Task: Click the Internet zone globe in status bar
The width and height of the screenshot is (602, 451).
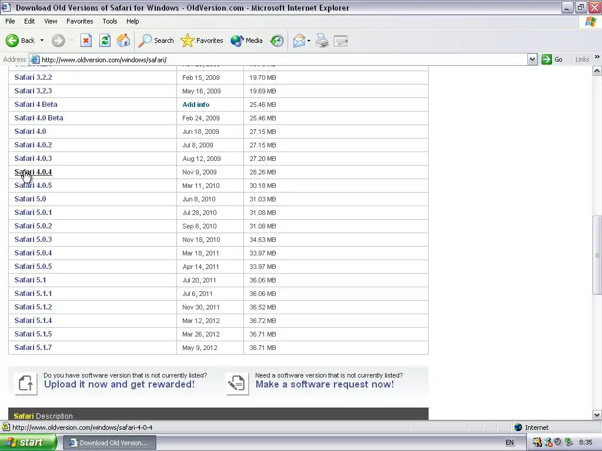Action: (x=519, y=428)
